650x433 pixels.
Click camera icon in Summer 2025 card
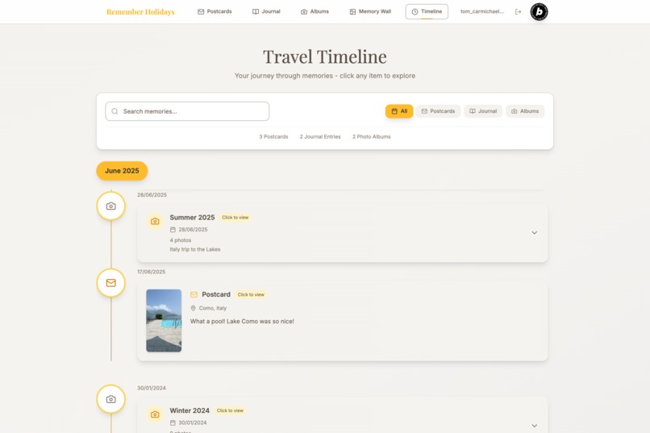click(155, 221)
